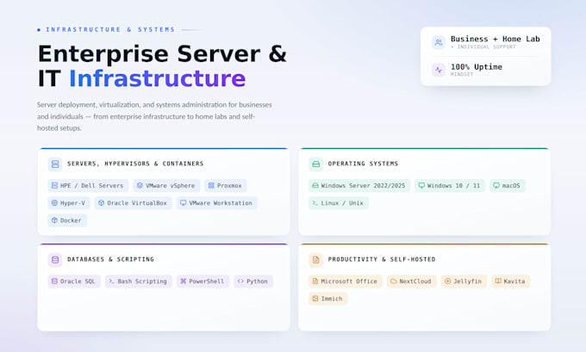Click the command icon in PowerShell tag

pyautogui.click(x=183, y=281)
